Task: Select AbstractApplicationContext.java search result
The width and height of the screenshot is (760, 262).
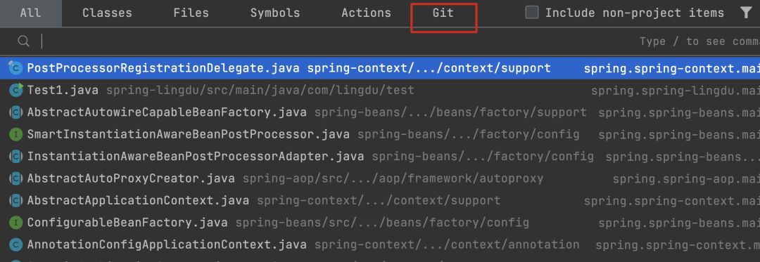Action: click(x=380, y=201)
